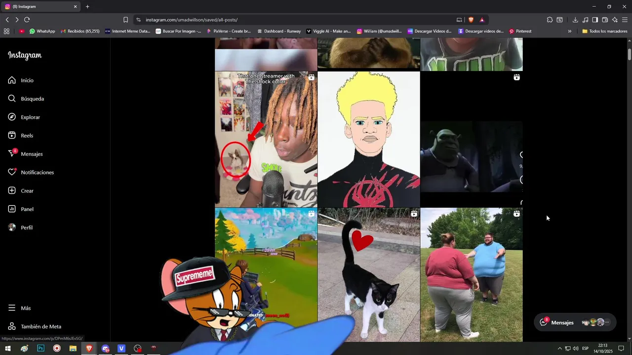Select the (8) Instagram tab
Viewport: 632px width, 355px height.
point(40,6)
